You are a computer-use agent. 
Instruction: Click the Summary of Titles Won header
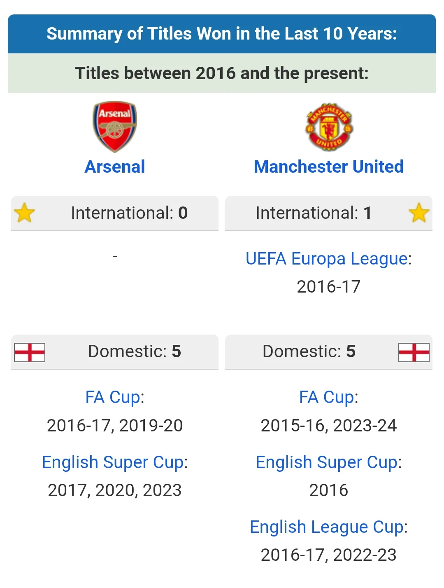pos(222,34)
